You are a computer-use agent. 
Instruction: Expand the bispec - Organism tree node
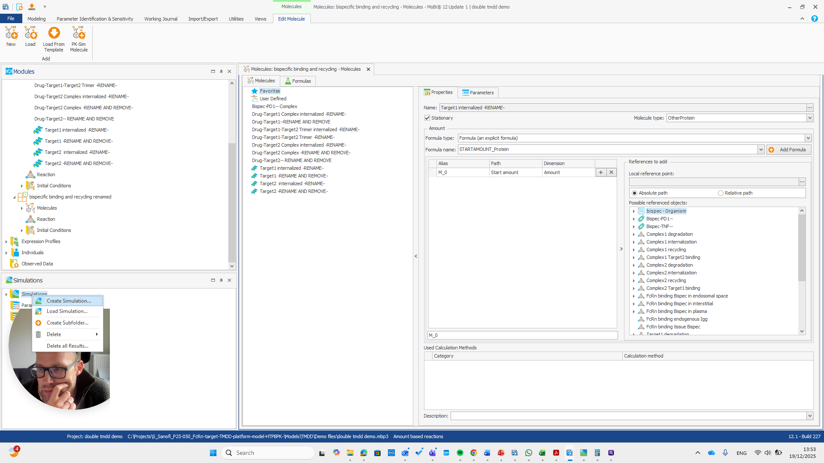click(x=634, y=211)
